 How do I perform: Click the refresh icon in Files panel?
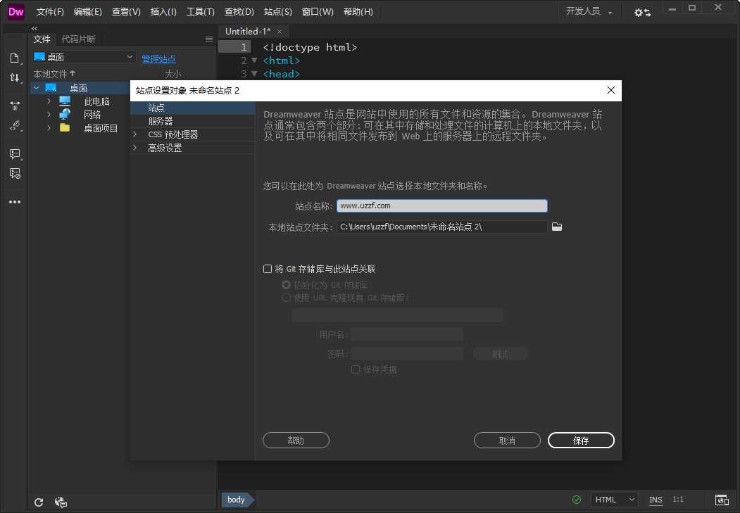click(39, 502)
